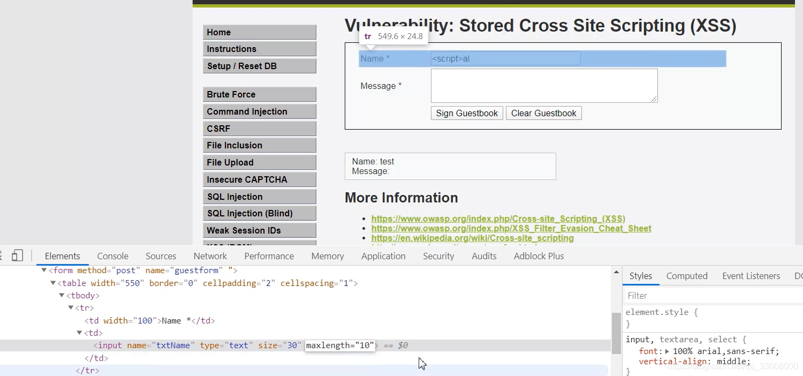
Task: Open the Adblock Plus tab
Action: 539,256
